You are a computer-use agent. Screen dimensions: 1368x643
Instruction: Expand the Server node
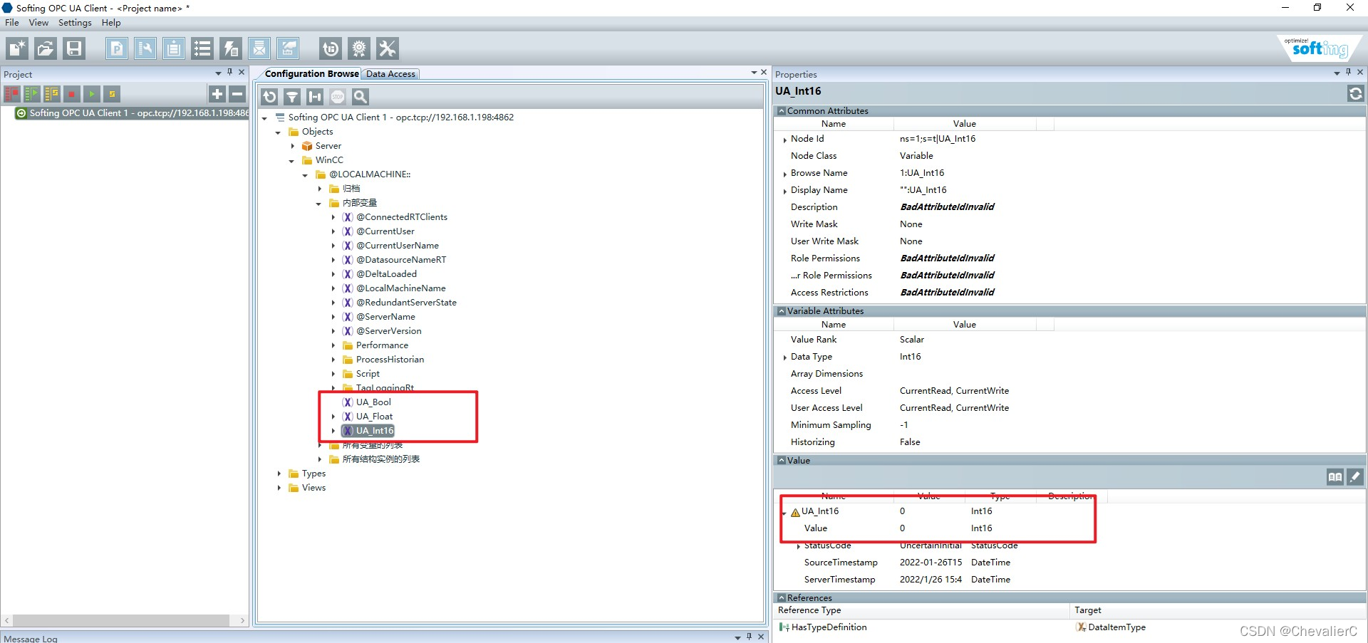tap(292, 146)
